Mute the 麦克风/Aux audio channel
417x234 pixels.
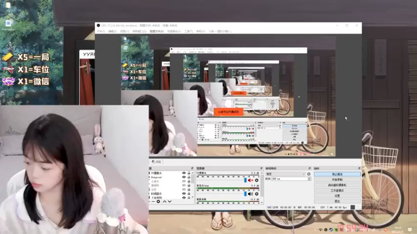[250, 194]
